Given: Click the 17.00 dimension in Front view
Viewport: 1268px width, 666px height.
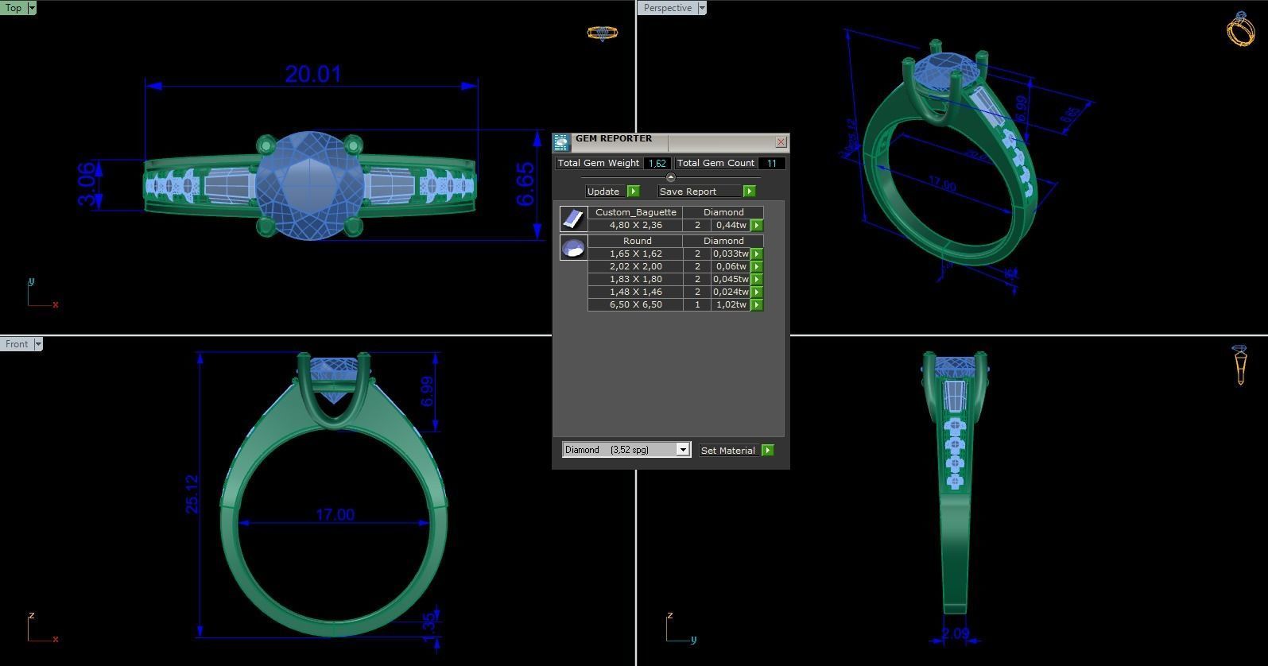Looking at the screenshot, I should [x=335, y=515].
